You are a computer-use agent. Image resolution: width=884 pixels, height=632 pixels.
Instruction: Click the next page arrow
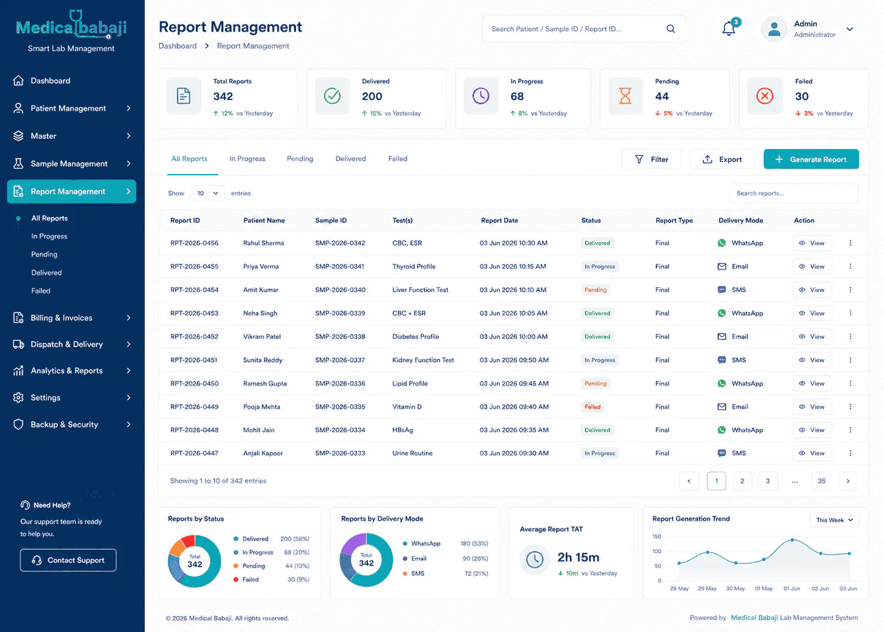[x=848, y=481]
